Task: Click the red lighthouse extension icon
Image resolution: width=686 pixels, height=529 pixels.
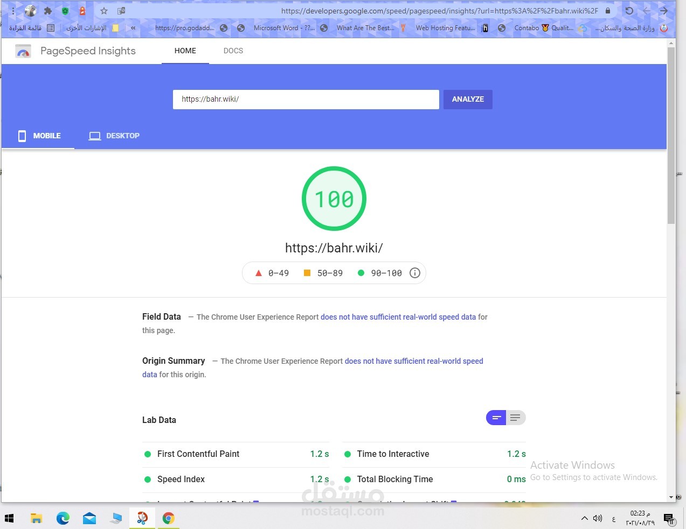Action: tap(82, 11)
